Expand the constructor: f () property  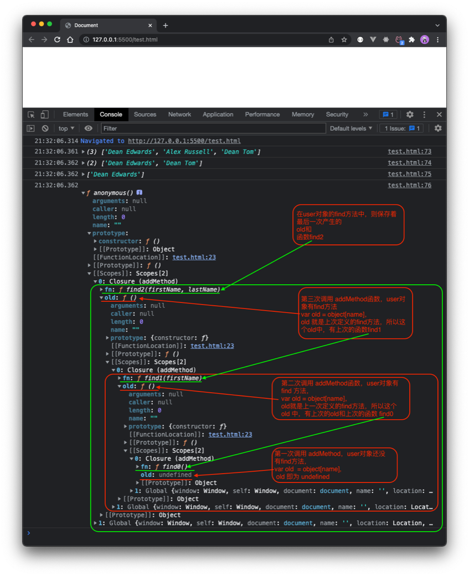click(x=95, y=241)
